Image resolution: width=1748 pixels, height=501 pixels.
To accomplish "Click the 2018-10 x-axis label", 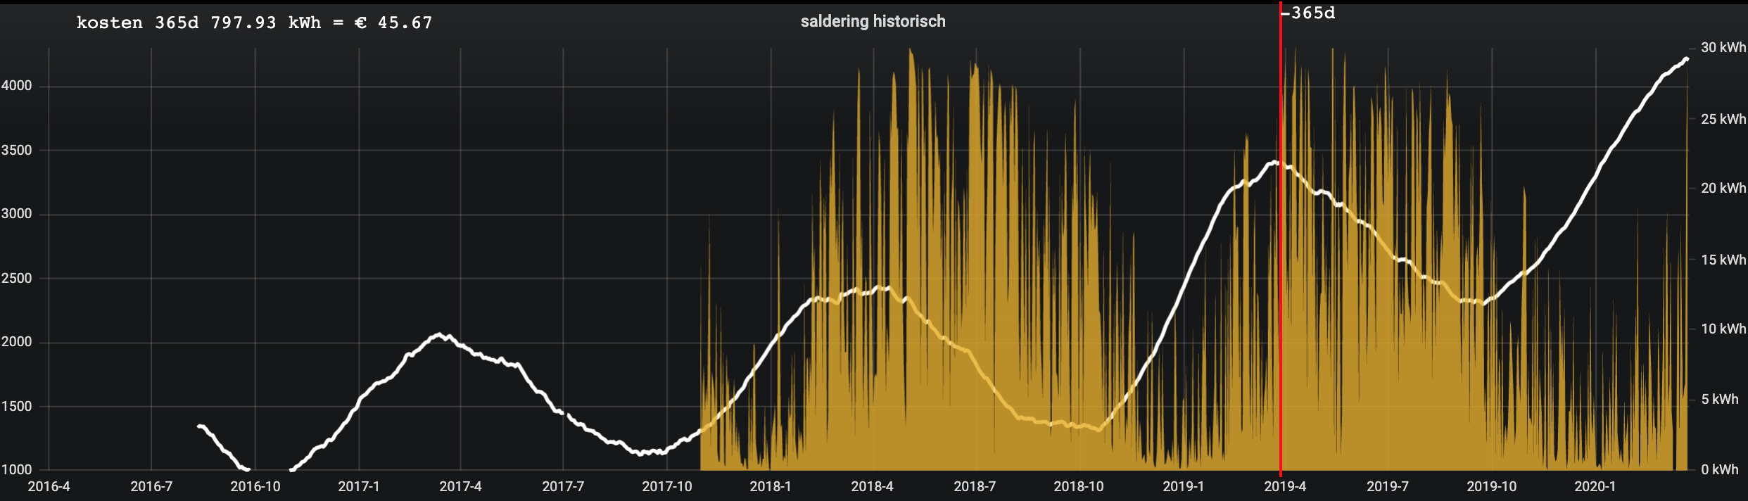I will point(1078,486).
